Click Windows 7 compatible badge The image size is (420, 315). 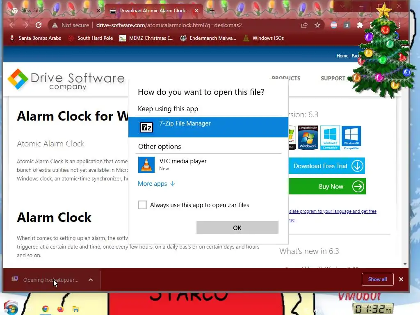pyautogui.click(x=308, y=138)
